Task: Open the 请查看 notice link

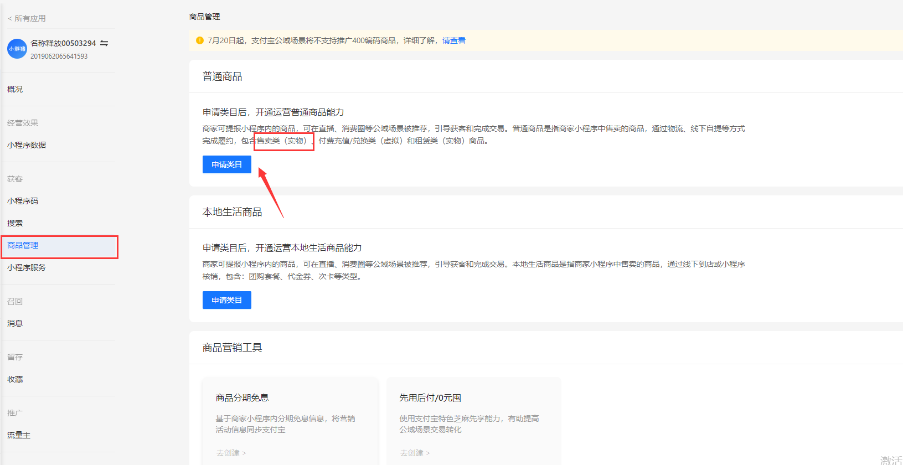Action: [453, 40]
